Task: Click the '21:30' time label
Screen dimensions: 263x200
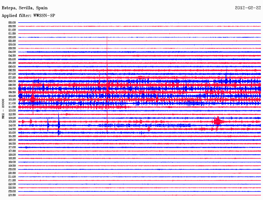Action: click(12, 181)
